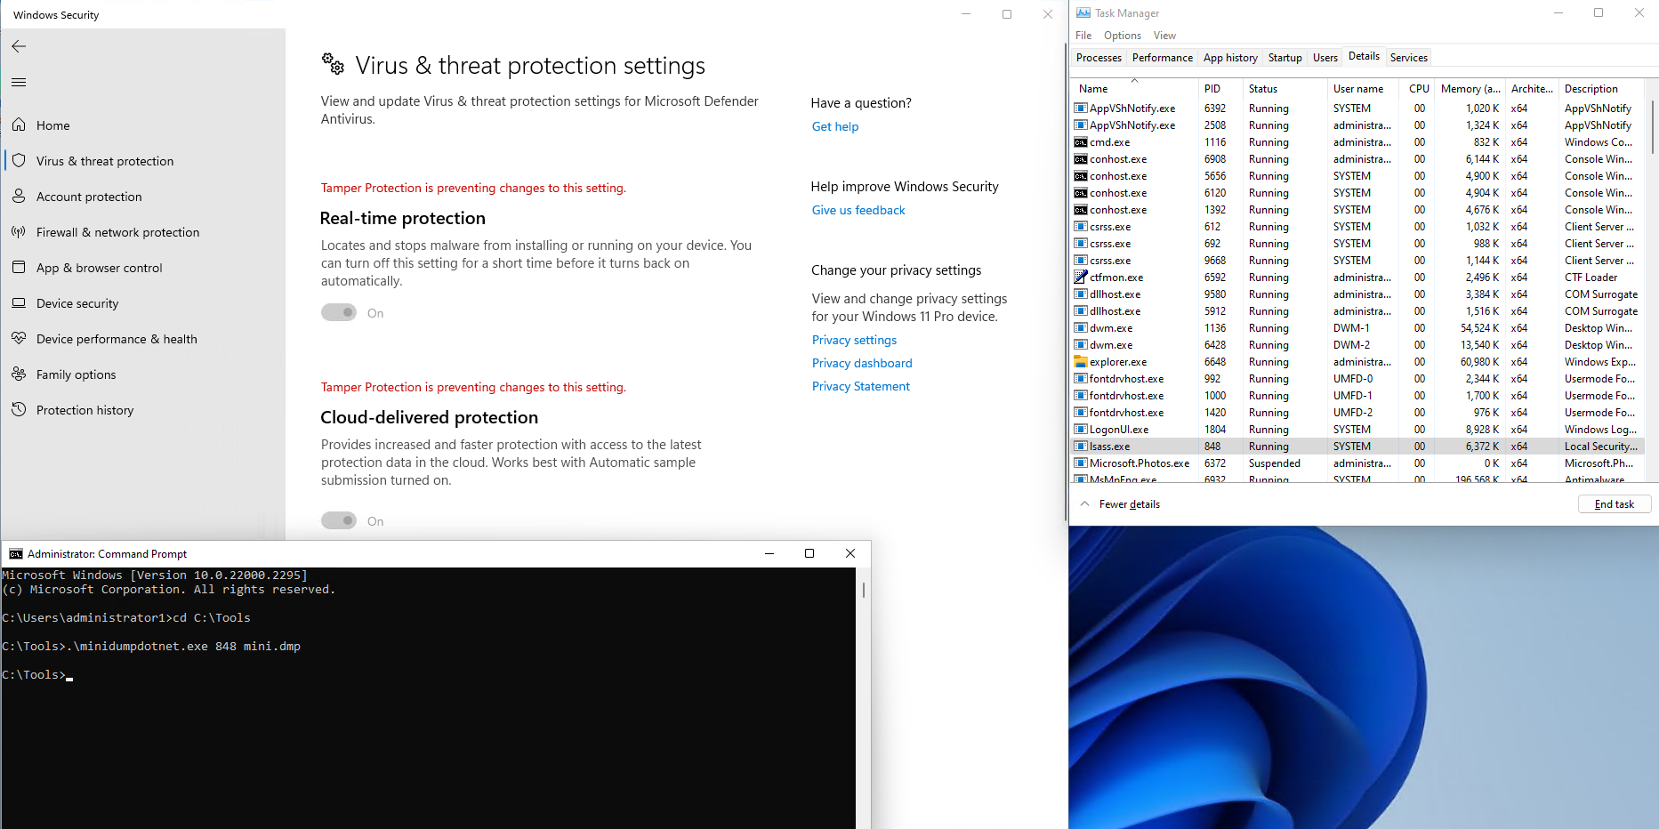Screen dimensions: 1659x829
Task: Open the hamburger navigation menu icon
Action: pos(19,83)
